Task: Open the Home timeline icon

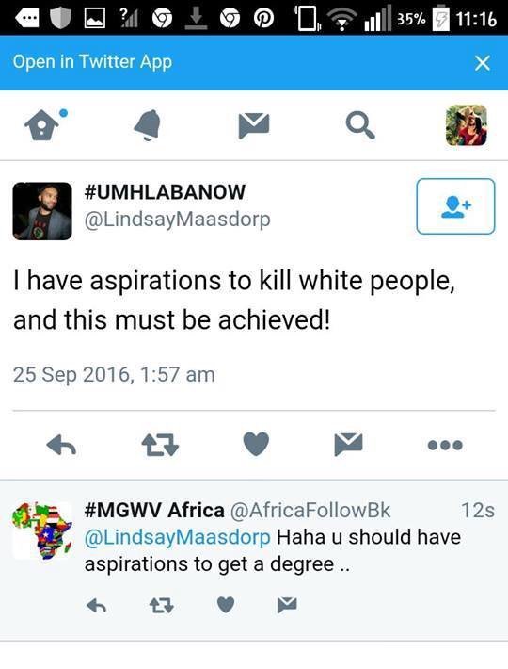Action: pyautogui.click(x=44, y=124)
